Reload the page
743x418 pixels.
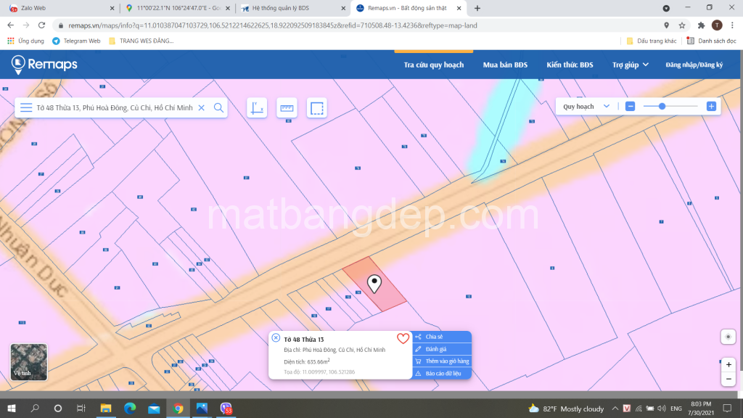point(41,25)
